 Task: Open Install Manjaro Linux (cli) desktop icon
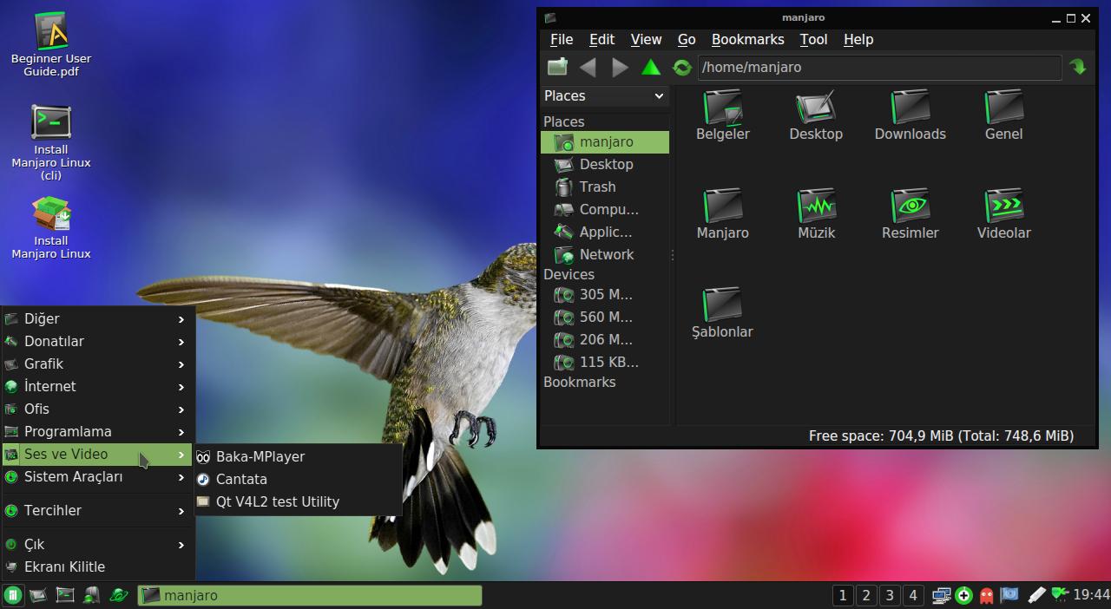tap(51, 143)
